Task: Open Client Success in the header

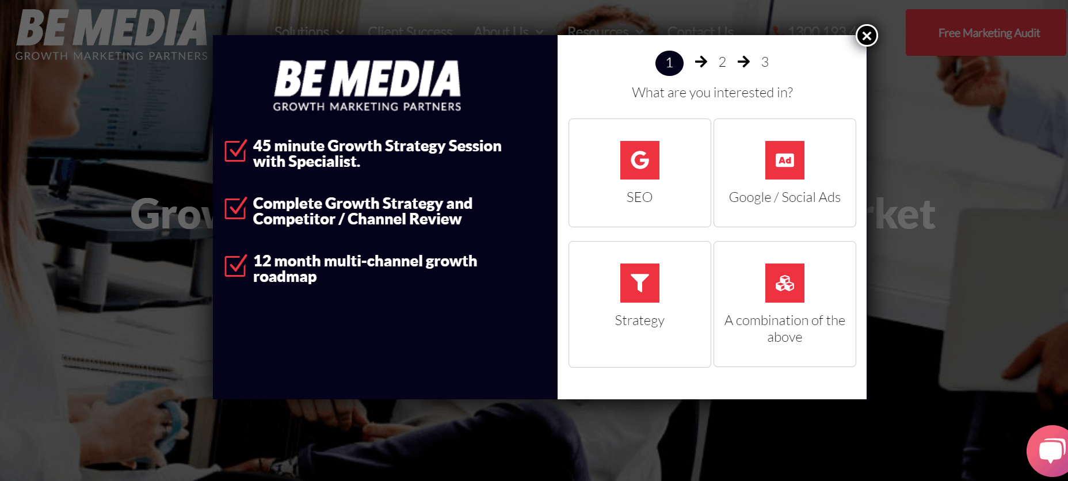Action: pos(410,31)
